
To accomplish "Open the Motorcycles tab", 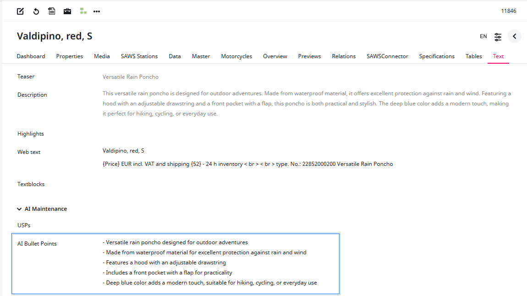I will click(x=236, y=56).
